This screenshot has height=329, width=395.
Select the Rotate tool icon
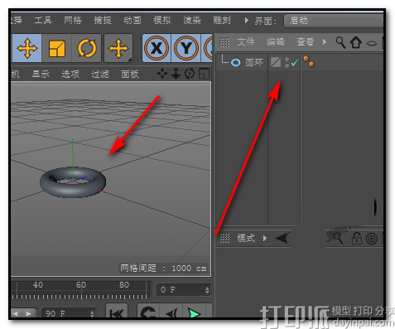point(87,48)
